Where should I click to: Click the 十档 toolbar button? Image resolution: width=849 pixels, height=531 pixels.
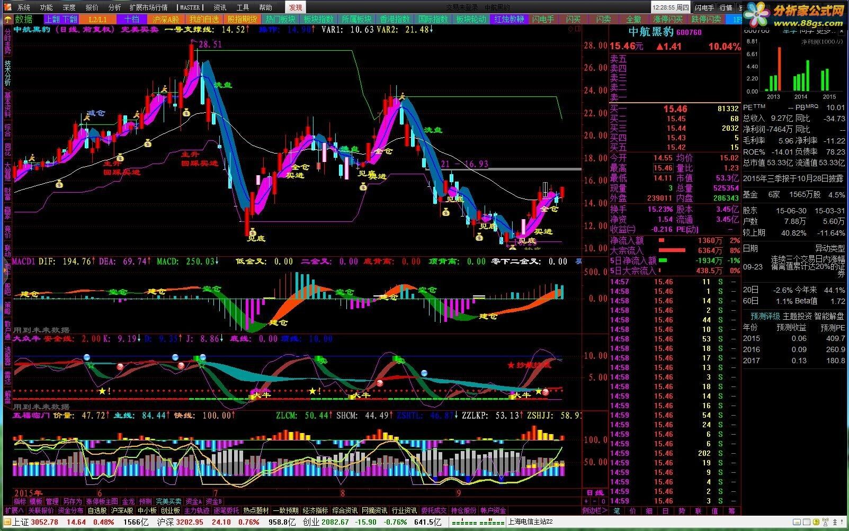(x=131, y=19)
